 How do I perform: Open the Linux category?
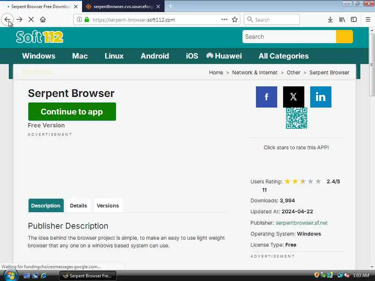[114, 56]
